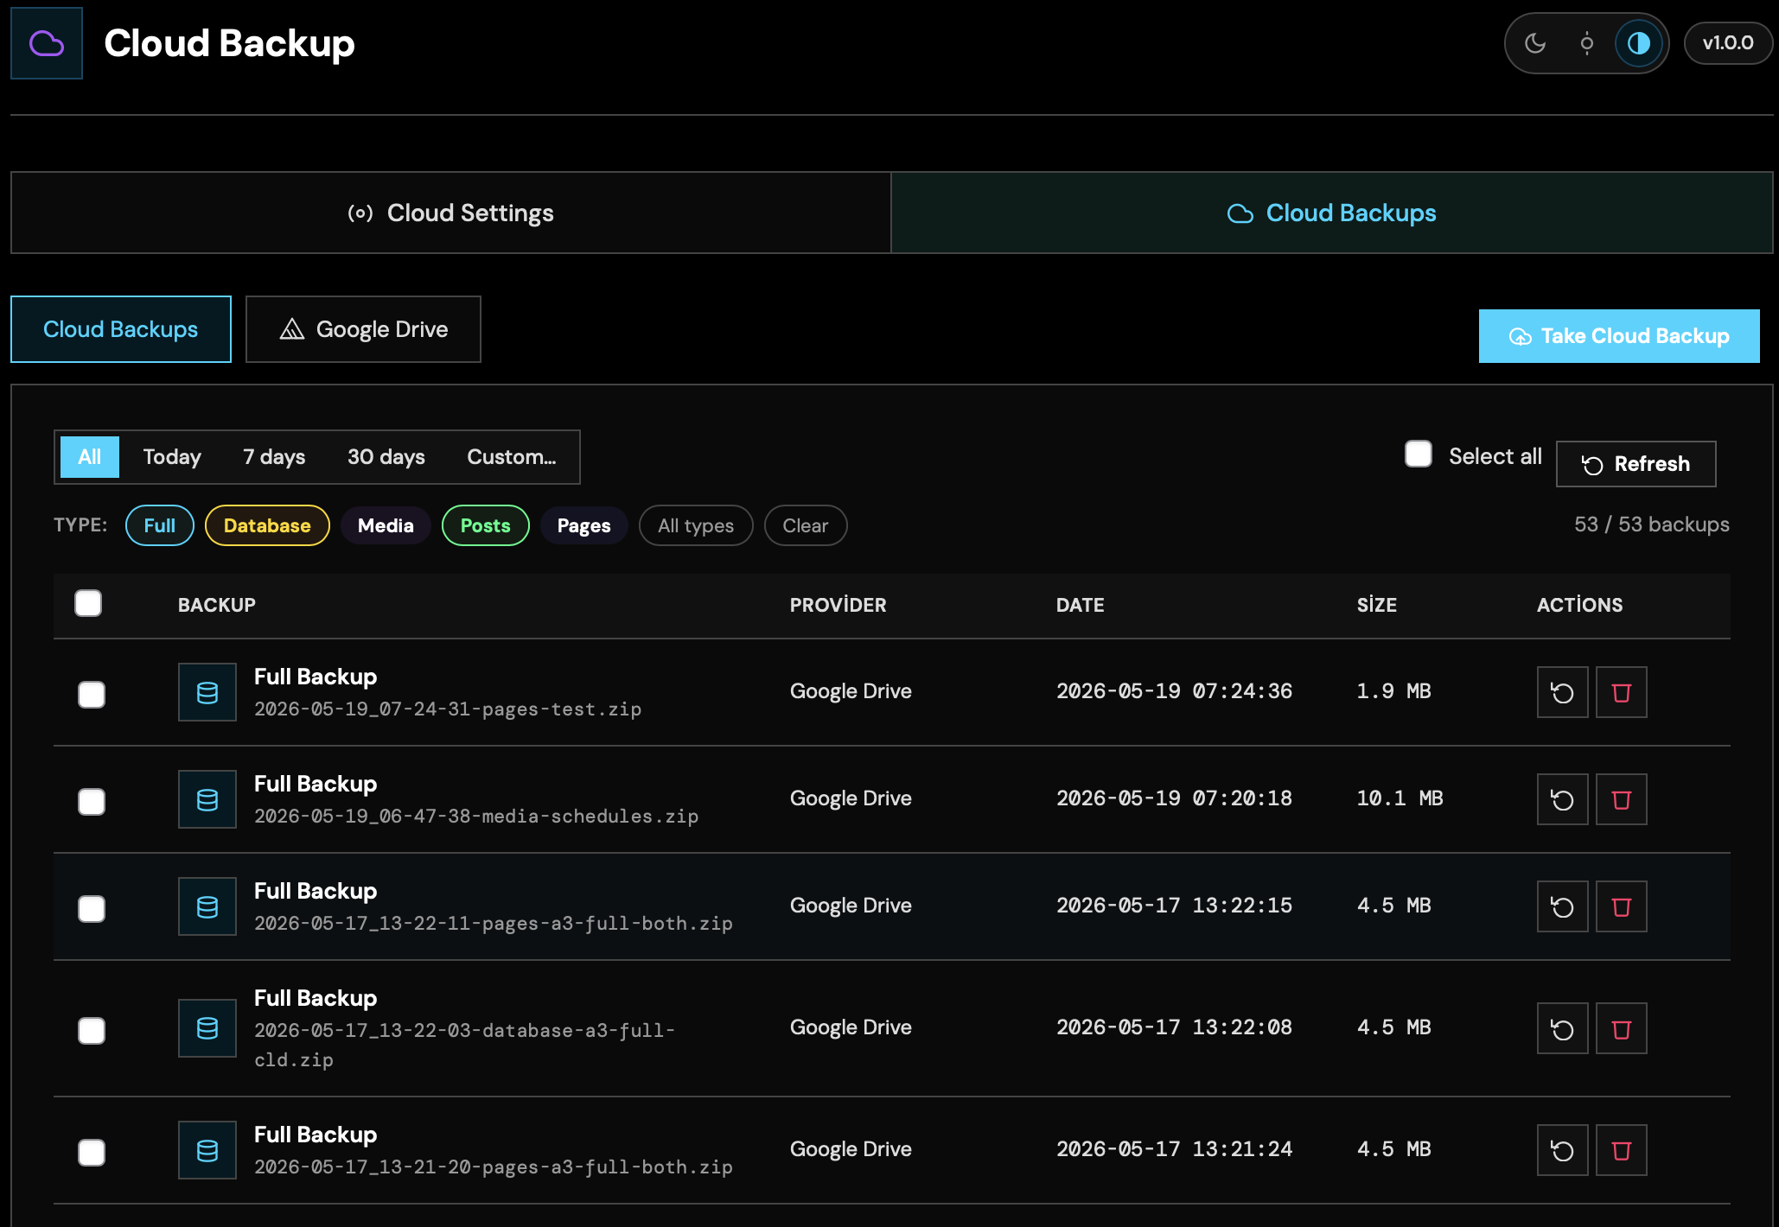
Task: Switch to light mode sun icon
Action: (1587, 43)
